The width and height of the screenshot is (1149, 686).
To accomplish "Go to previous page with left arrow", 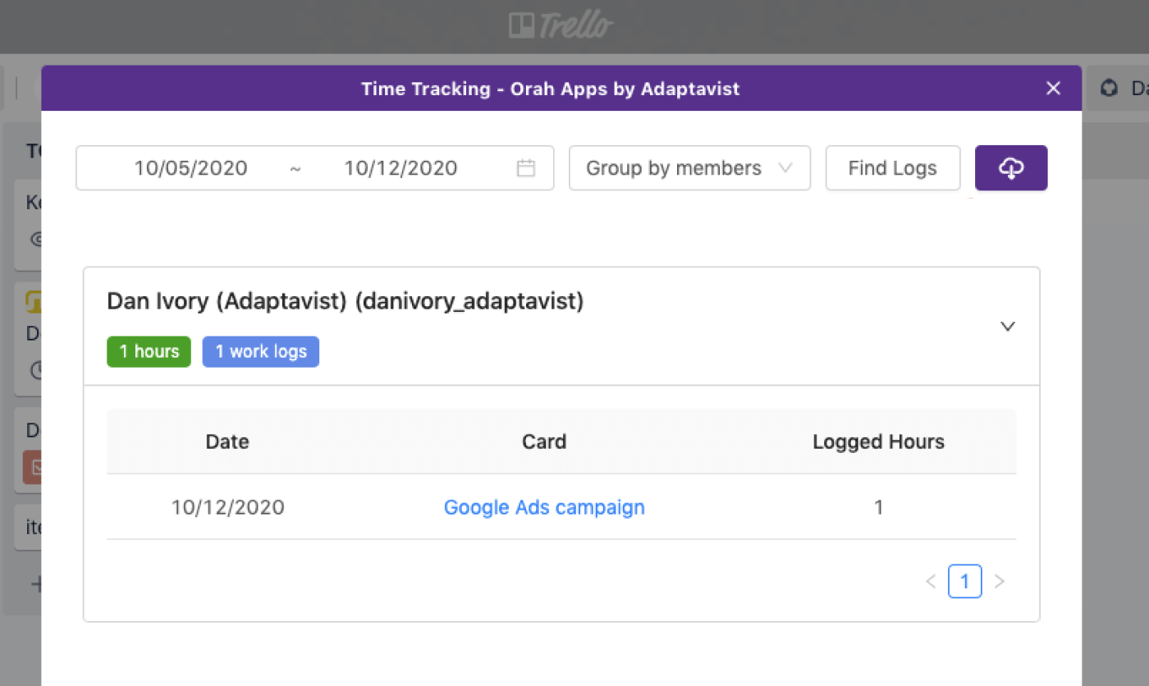I will pyautogui.click(x=930, y=581).
